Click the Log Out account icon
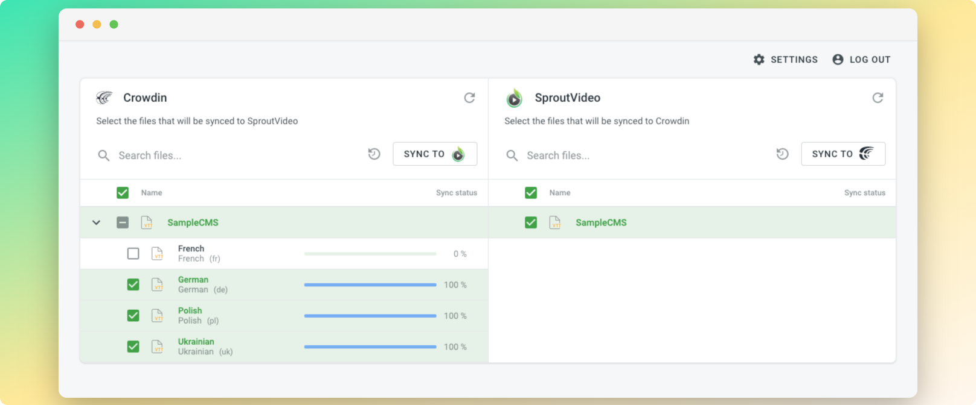Viewport: 976px width, 405px height. point(838,59)
